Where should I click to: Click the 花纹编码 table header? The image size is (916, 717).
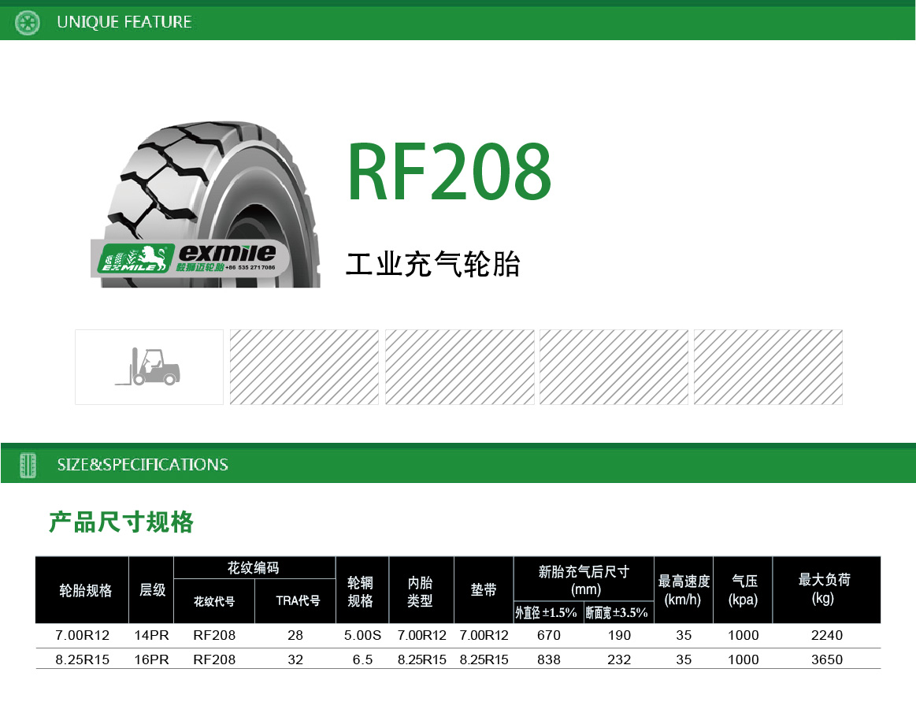tap(253, 567)
